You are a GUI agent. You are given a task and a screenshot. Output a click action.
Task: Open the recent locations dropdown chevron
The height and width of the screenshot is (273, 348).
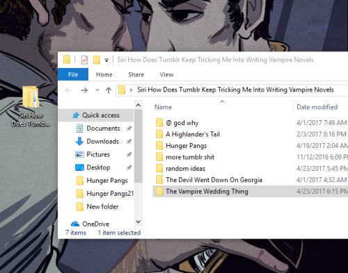pyautogui.click(x=97, y=90)
